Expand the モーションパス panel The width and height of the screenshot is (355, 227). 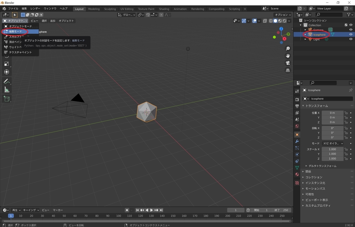click(315, 188)
